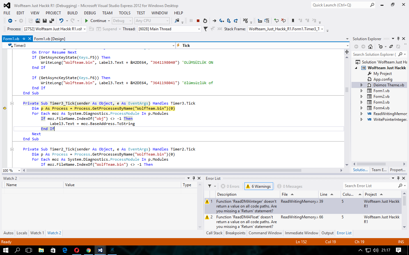409x255 pixels.
Task: Select the ReadDMAInteger warning row
Action: coord(303,206)
